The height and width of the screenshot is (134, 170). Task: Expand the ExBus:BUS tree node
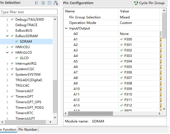click(x=7, y=31)
